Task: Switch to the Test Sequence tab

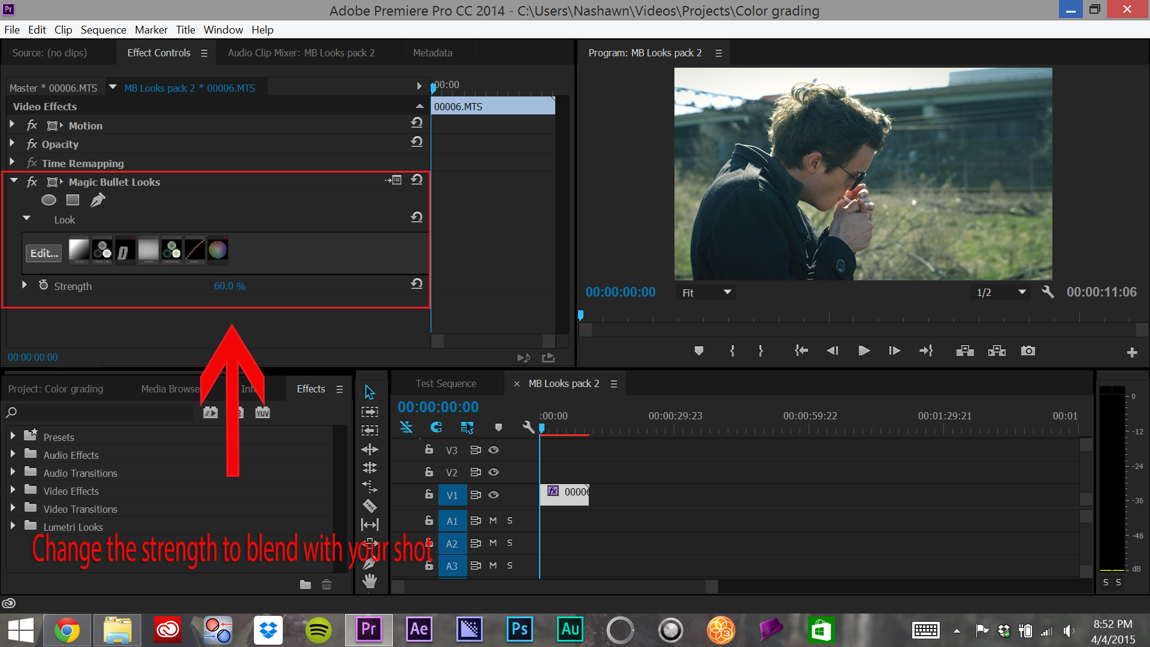Action: pos(446,383)
